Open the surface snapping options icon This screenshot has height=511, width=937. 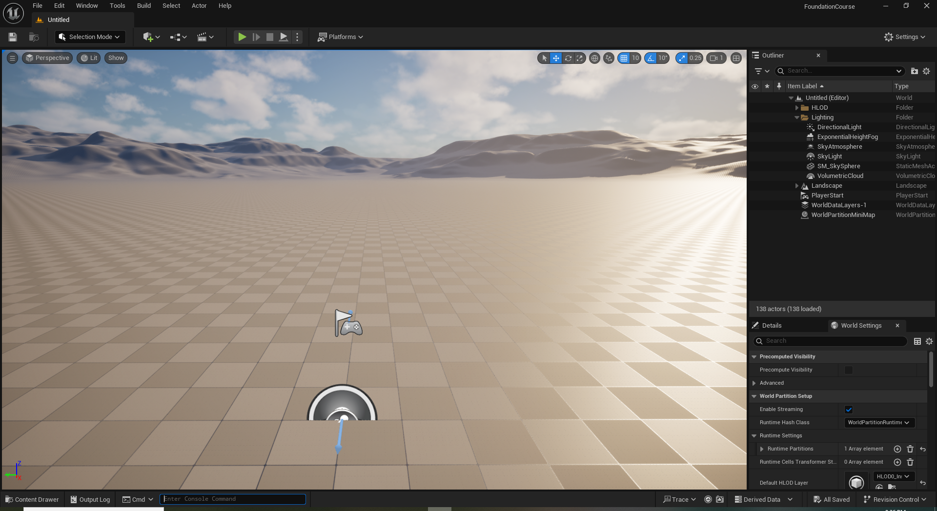pyautogui.click(x=609, y=58)
